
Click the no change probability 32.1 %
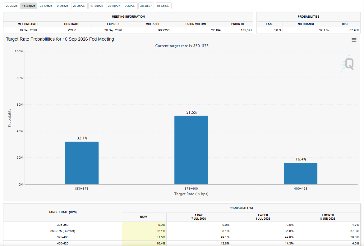[x=324, y=30]
